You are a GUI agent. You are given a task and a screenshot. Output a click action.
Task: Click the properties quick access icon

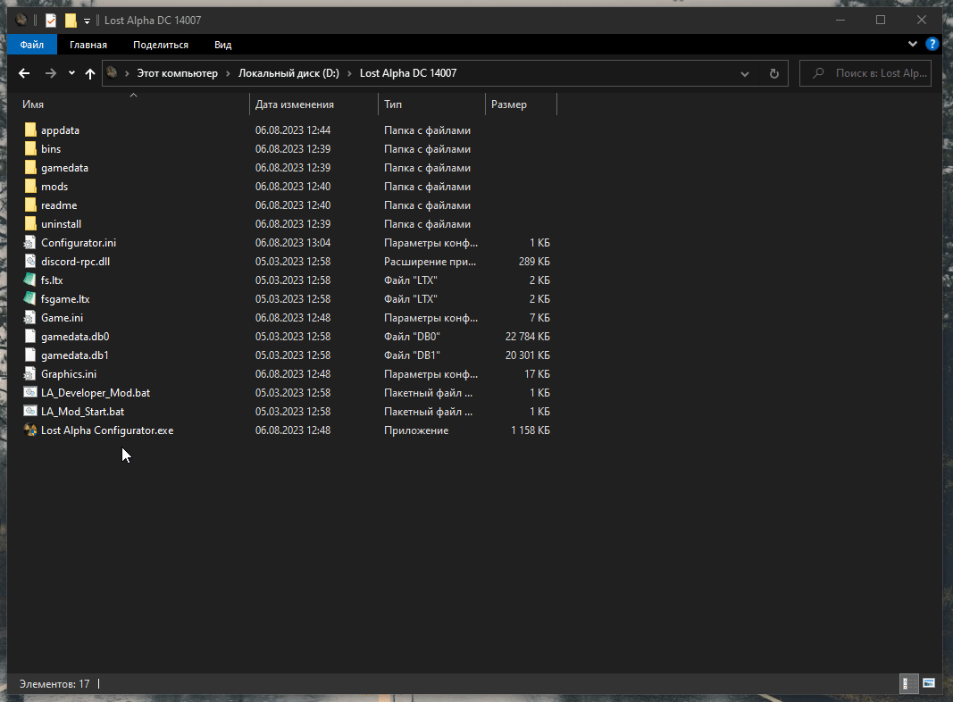pos(51,21)
